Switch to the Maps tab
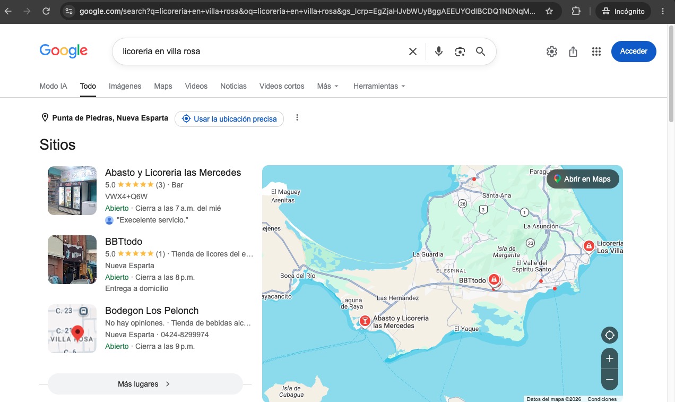 [x=163, y=86]
